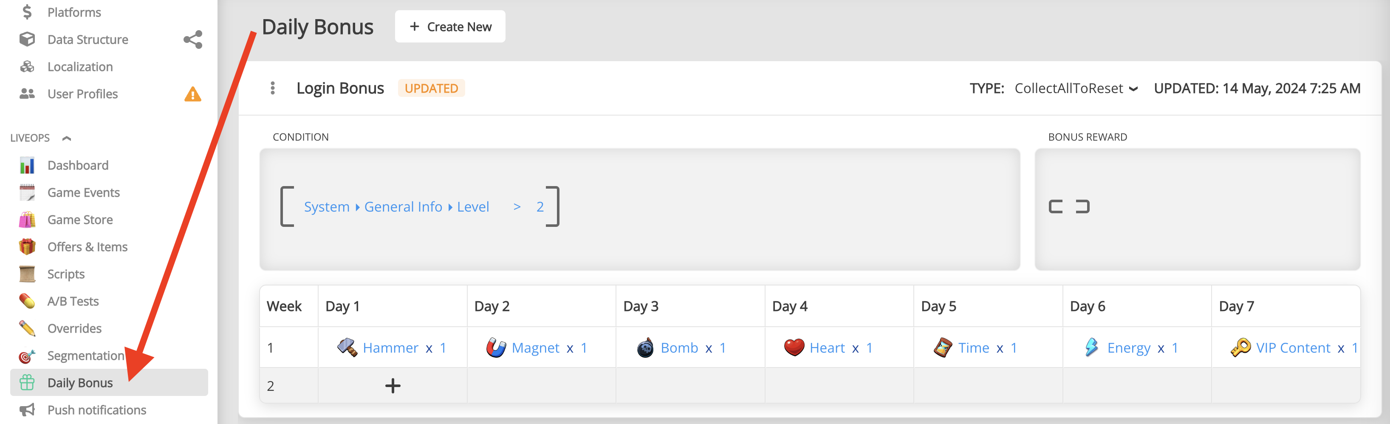Click the share icon next to Data Structure
This screenshot has width=1390, height=424.
click(x=193, y=40)
